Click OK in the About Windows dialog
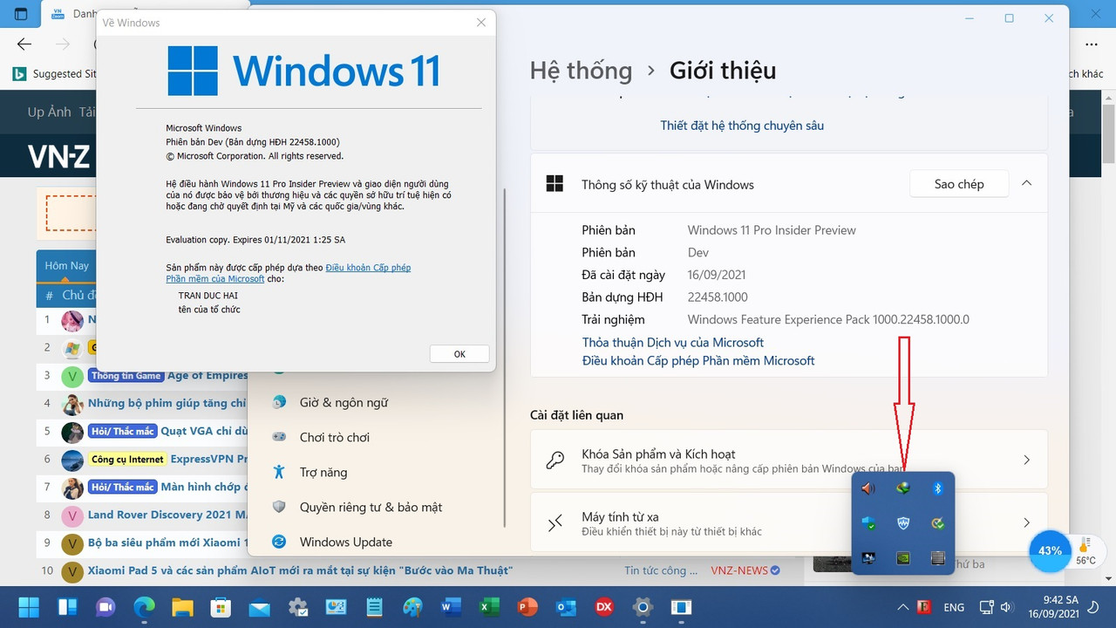 pos(459,353)
